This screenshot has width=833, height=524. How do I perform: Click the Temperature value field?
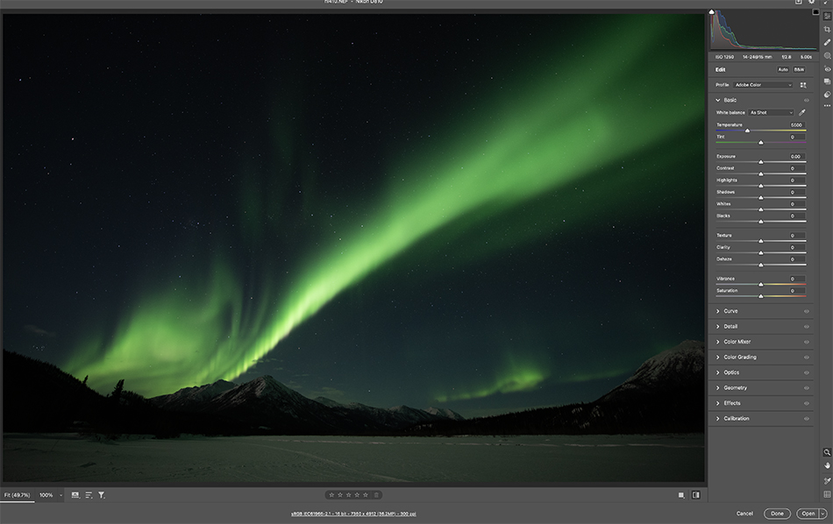coord(796,125)
